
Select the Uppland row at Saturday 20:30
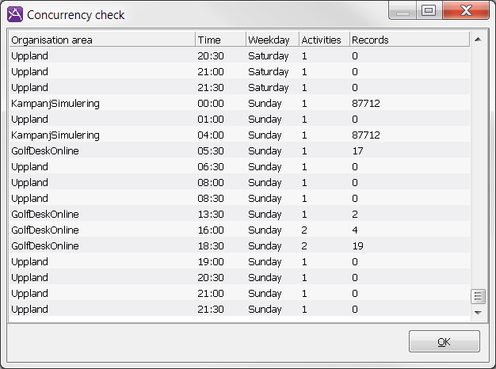pyautogui.click(x=239, y=56)
